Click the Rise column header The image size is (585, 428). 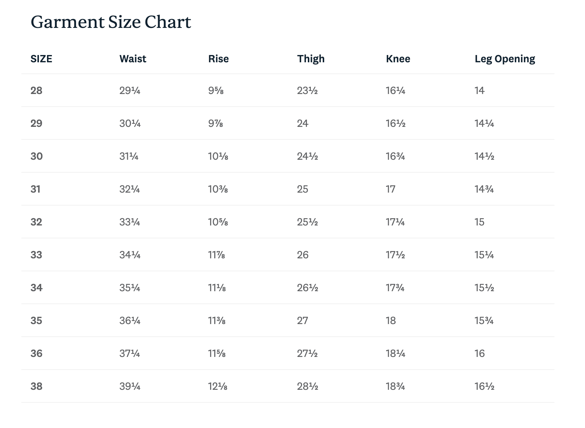click(x=218, y=59)
